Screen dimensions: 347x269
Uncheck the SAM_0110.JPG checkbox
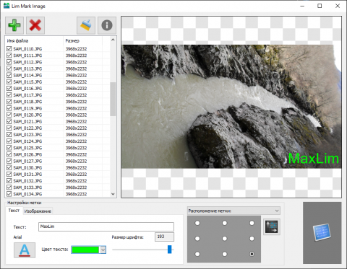coord(9,49)
